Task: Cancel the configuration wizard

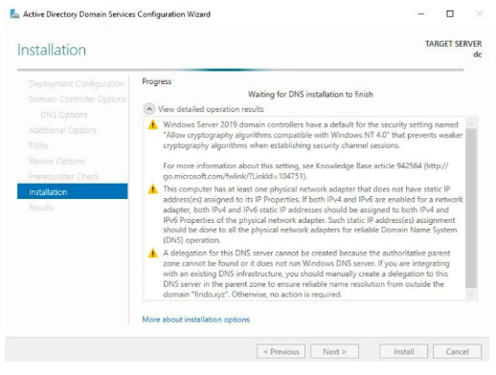Action: point(457,351)
